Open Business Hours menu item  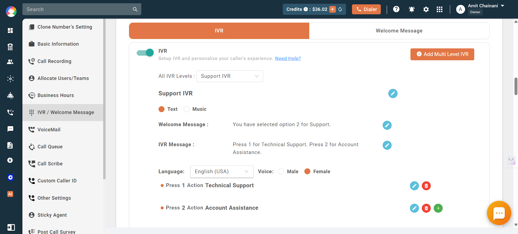pos(63,95)
